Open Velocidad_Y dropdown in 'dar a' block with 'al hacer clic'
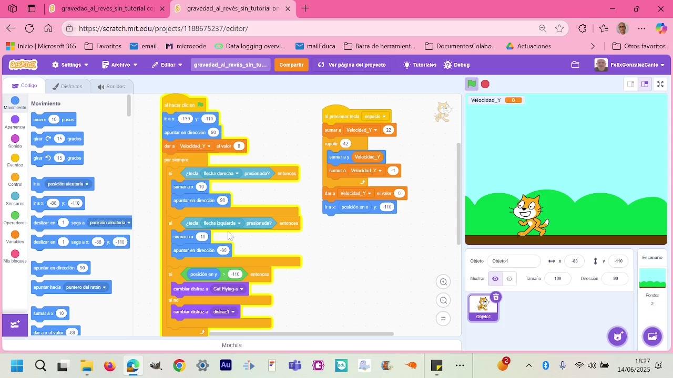Viewport: 673px width, 378px height. click(x=195, y=146)
